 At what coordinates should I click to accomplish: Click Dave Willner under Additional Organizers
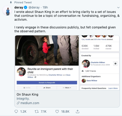click(92, 81)
